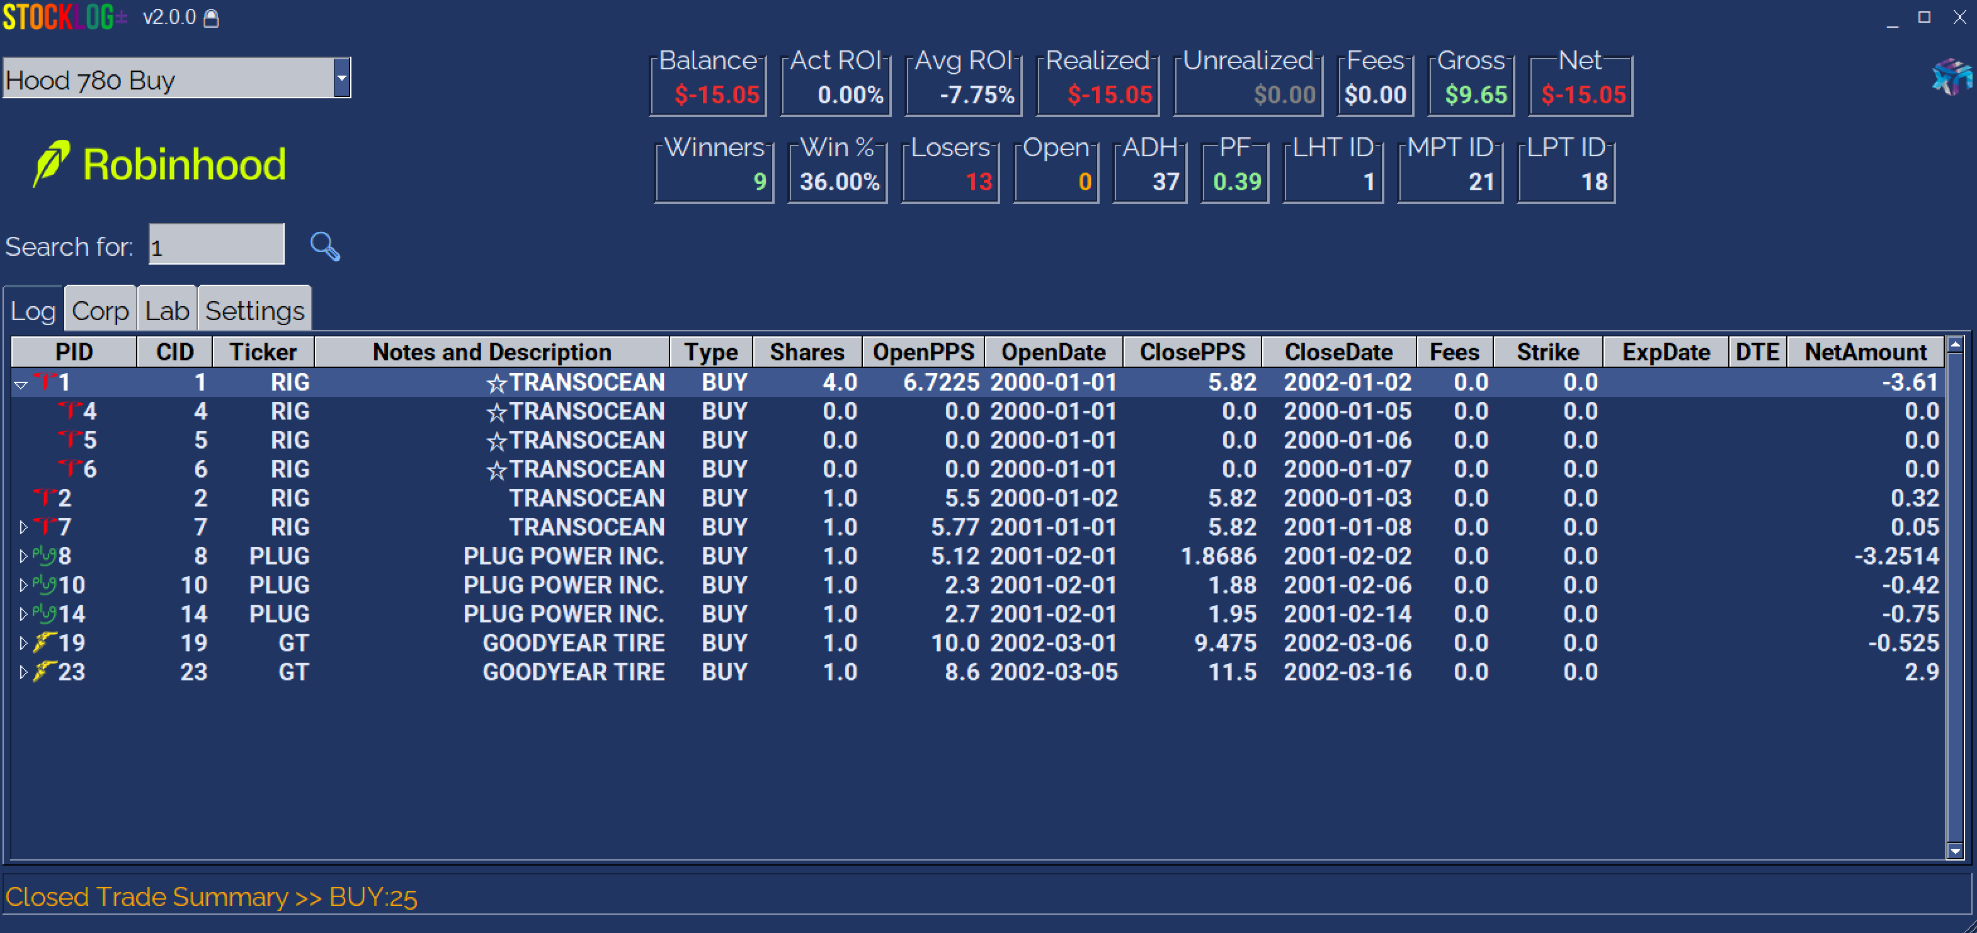Click the Robinhood feather logo icon

[x=52, y=164]
